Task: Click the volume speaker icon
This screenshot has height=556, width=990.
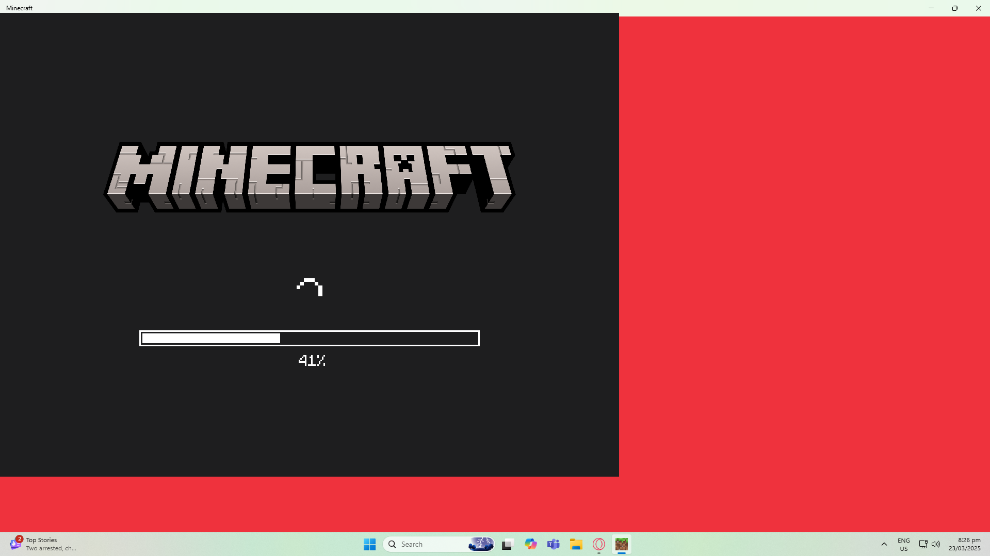Action: pos(936,544)
